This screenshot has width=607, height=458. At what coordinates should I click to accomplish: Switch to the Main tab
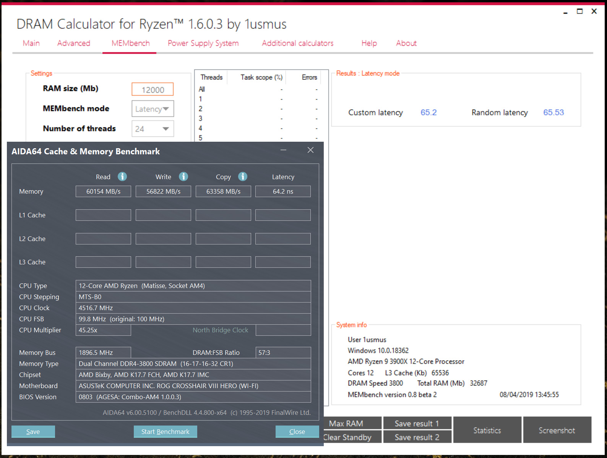(31, 43)
